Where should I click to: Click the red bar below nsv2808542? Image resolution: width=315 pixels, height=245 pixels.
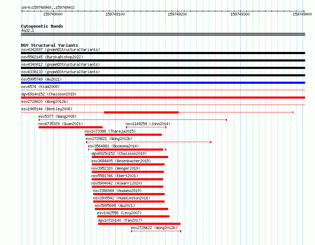129,202
